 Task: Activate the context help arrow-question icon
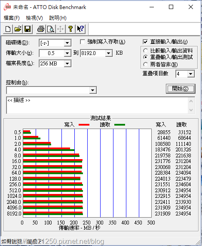pos(80,29)
